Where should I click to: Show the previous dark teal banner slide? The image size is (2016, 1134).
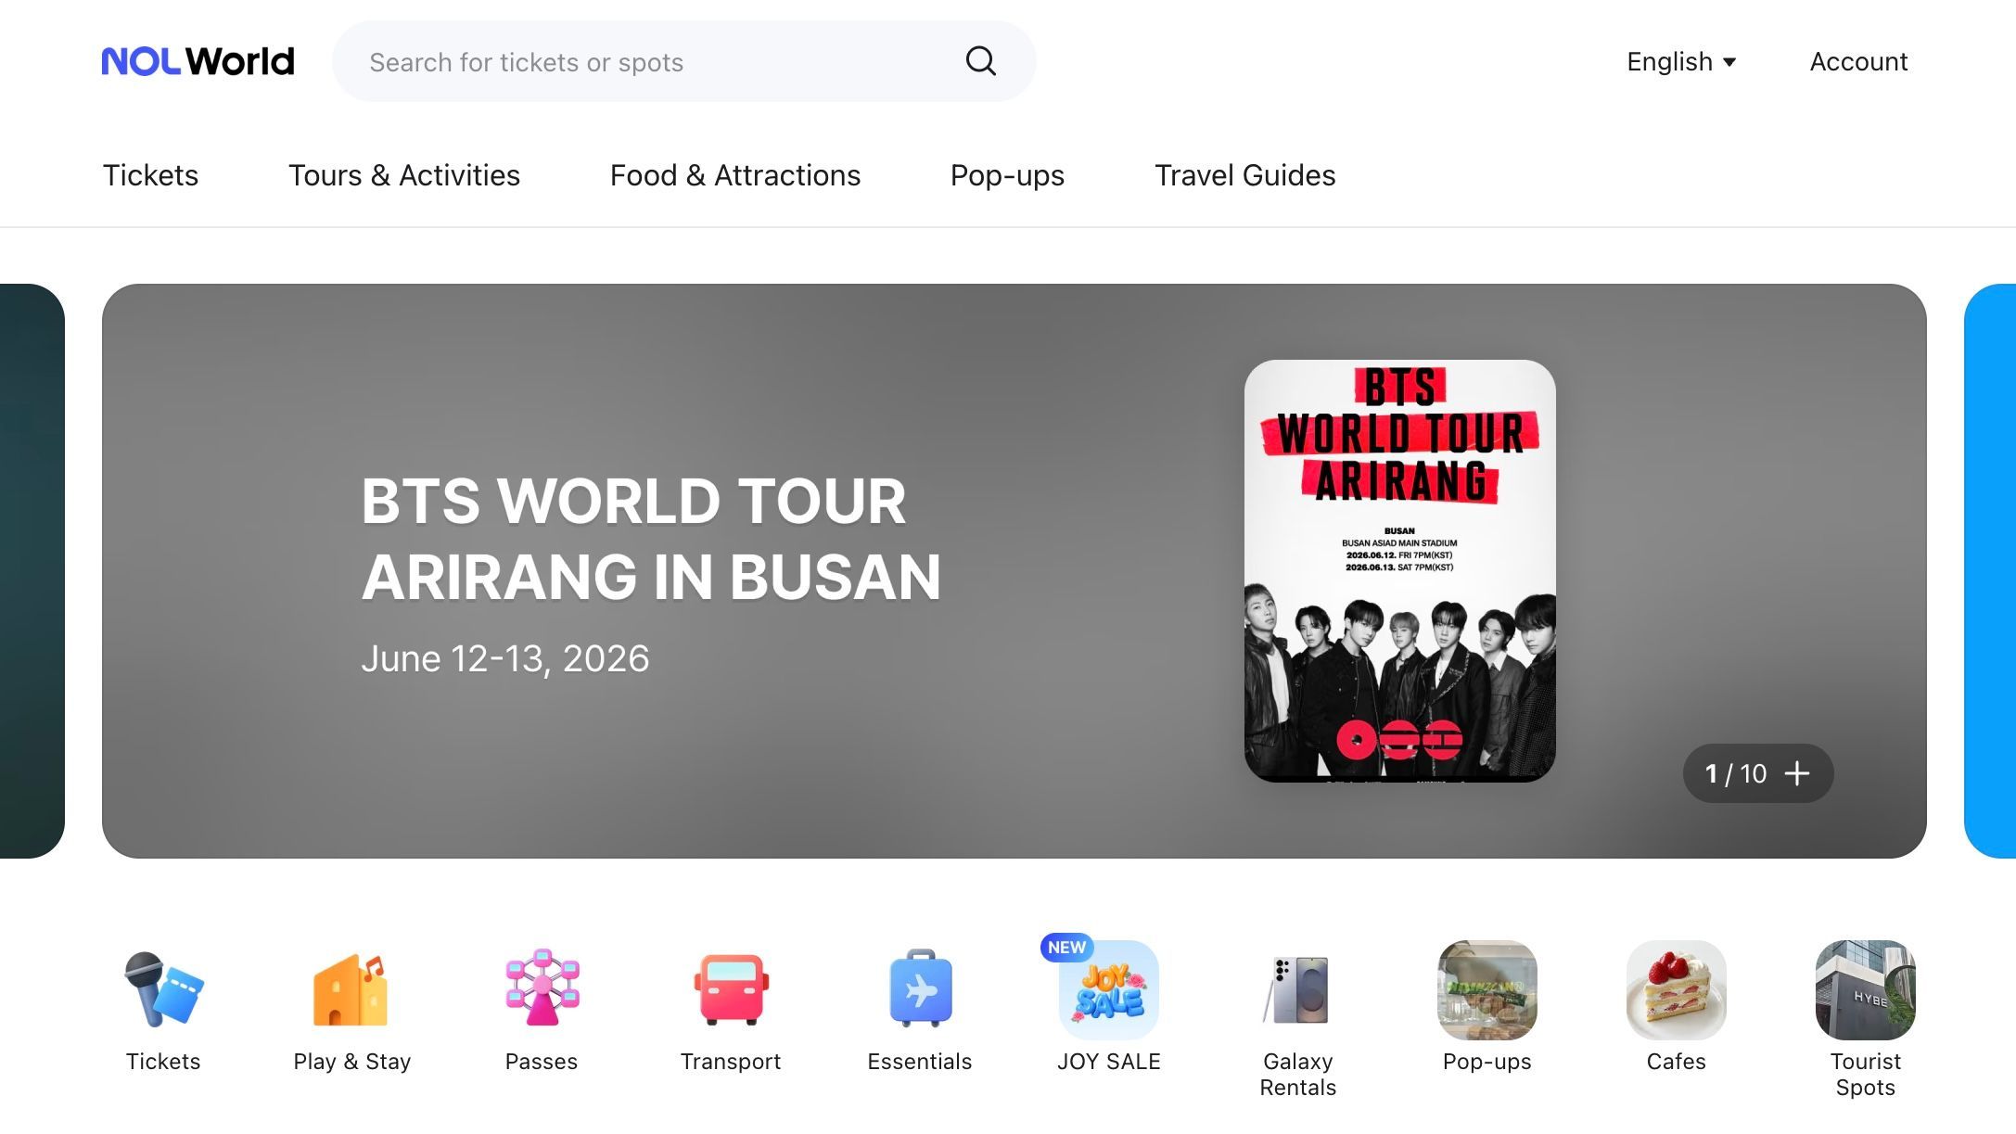click(x=32, y=570)
